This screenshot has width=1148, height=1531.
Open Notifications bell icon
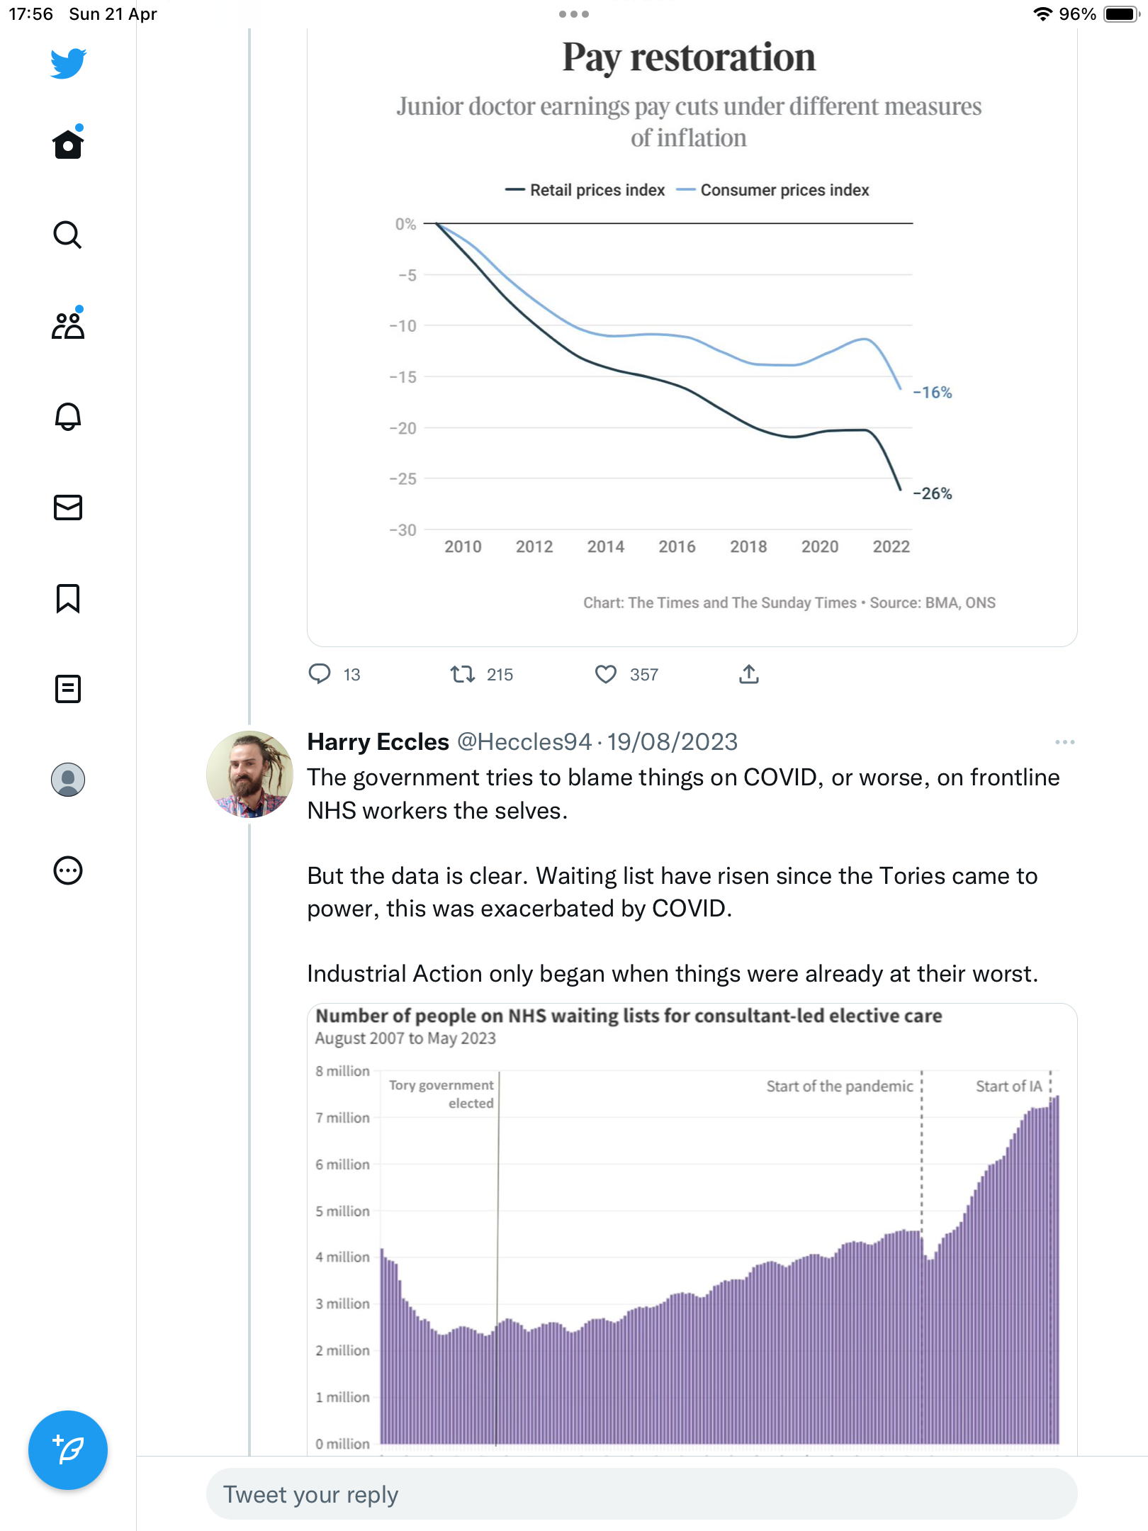coord(68,416)
